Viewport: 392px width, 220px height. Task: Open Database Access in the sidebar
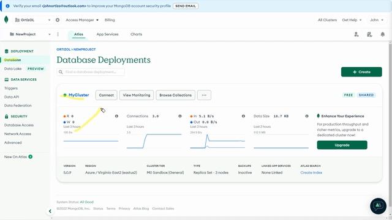pos(19,125)
